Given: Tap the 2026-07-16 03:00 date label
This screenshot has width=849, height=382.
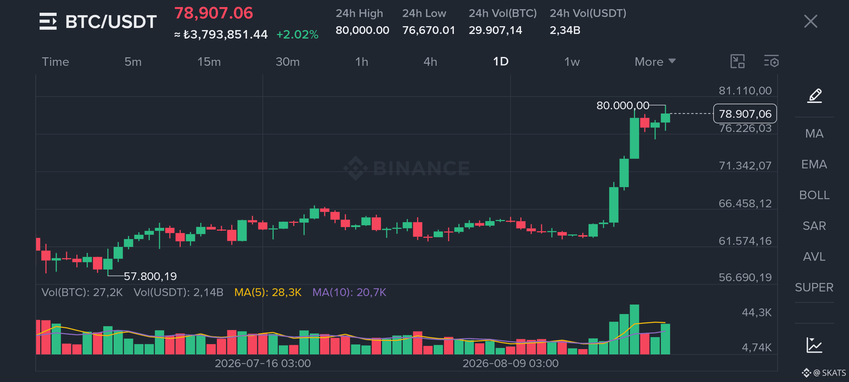Looking at the screenshot, I should click(x=263, y=363).
